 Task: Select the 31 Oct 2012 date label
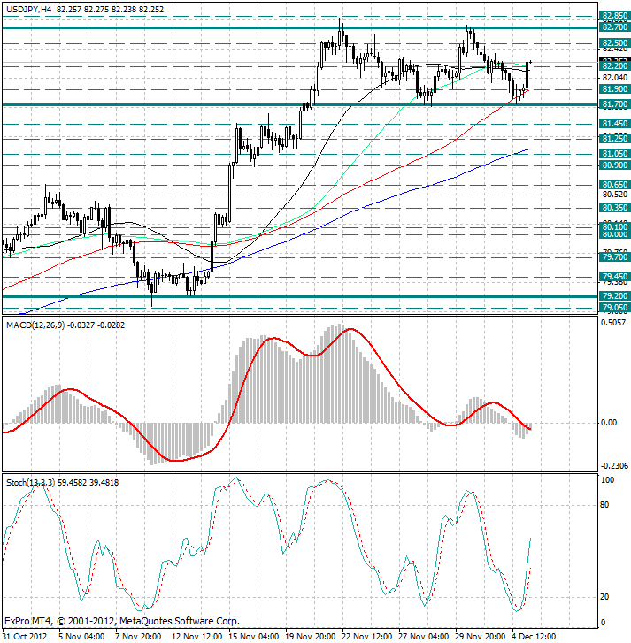coord(26,637)
